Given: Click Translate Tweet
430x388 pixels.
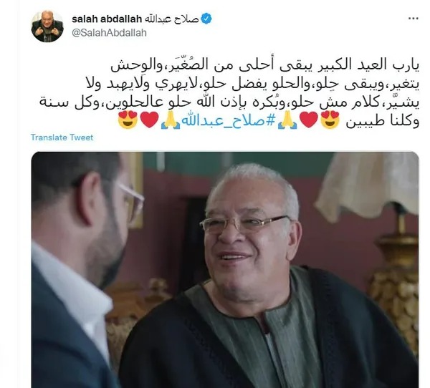Looking at the screenshot, I should pyautogui.click(x=62, y=137).
